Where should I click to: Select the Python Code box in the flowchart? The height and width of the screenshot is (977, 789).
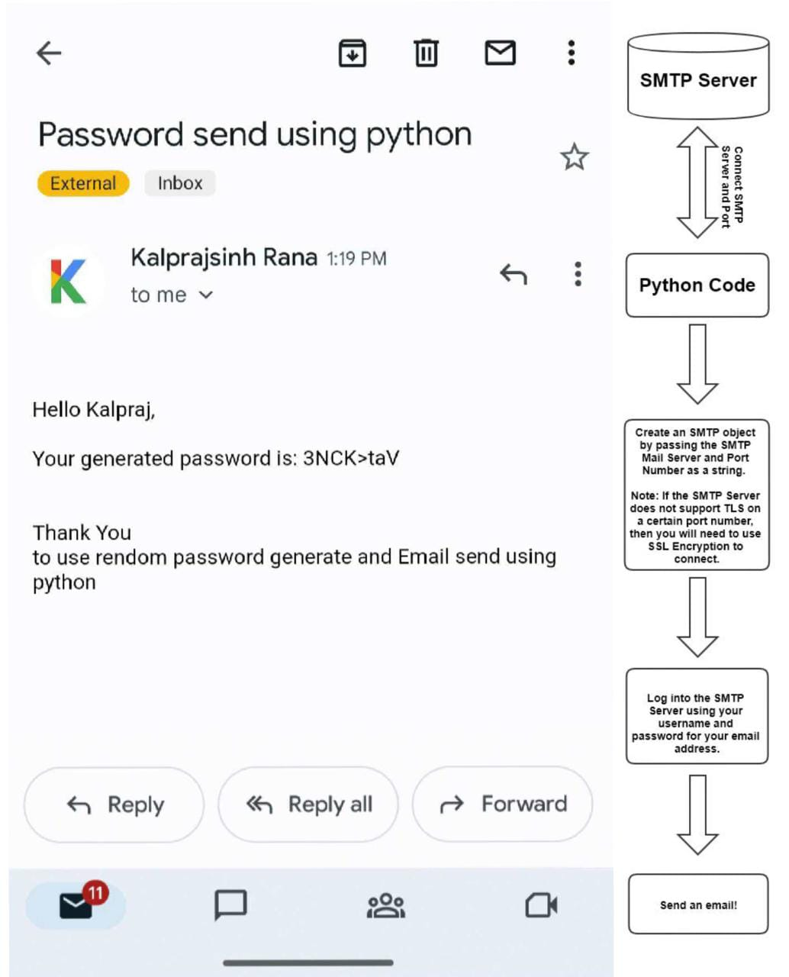pos(697,285)
